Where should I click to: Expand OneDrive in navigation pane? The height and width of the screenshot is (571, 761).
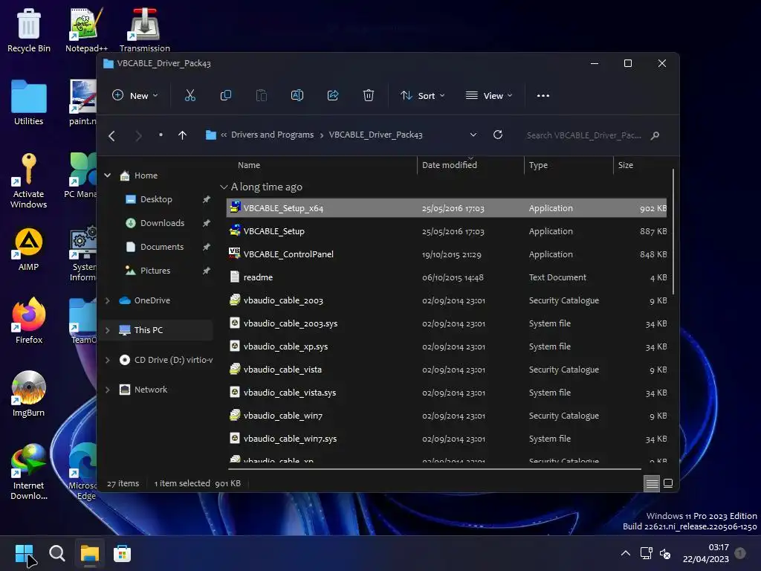107,300
